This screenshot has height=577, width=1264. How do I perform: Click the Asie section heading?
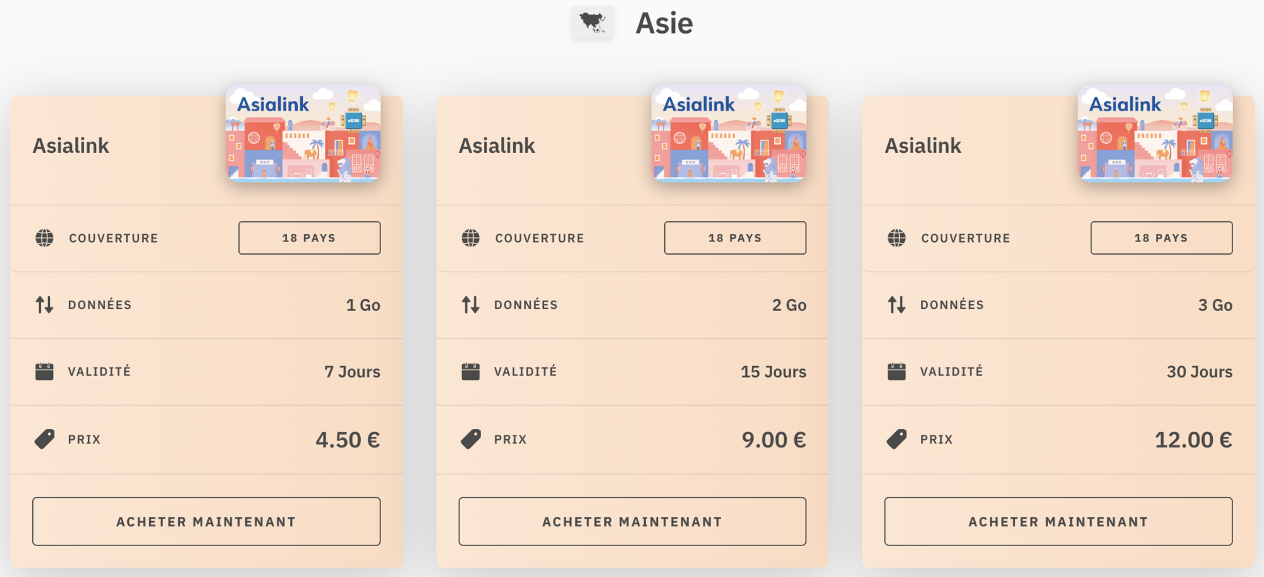point(663,23)
